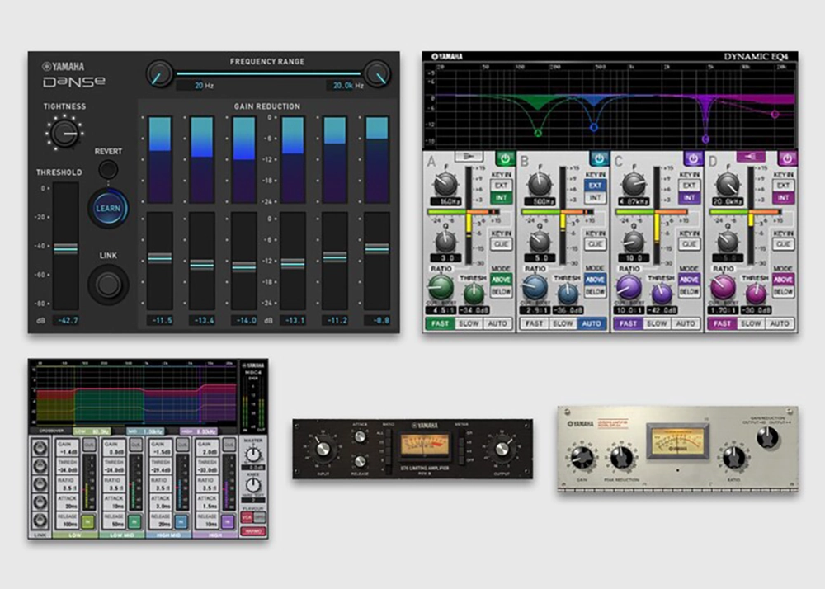
Task: Toggle band B power button in Dynamic EQ4
Action: tap(599, 158)
